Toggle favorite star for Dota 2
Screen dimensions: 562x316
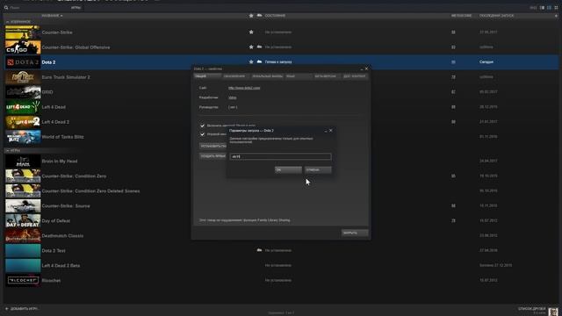[251, 62]
